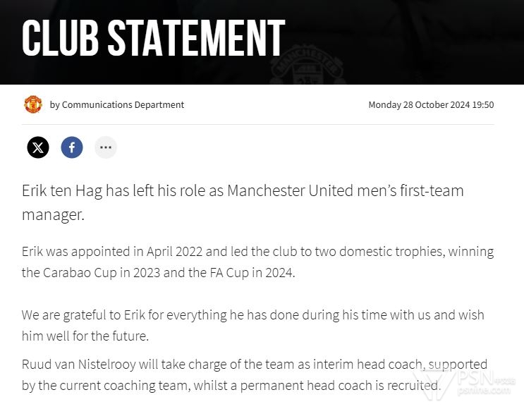Click the text April 2022 in second paragraph
Screen dimensions: 524x409
pyautogui.click(x=174, y=252)
